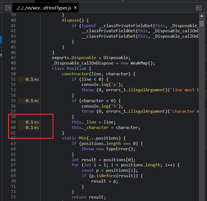
Task: Click 'if (p.isBefore(result)) {' line
Action: point(112,176)
